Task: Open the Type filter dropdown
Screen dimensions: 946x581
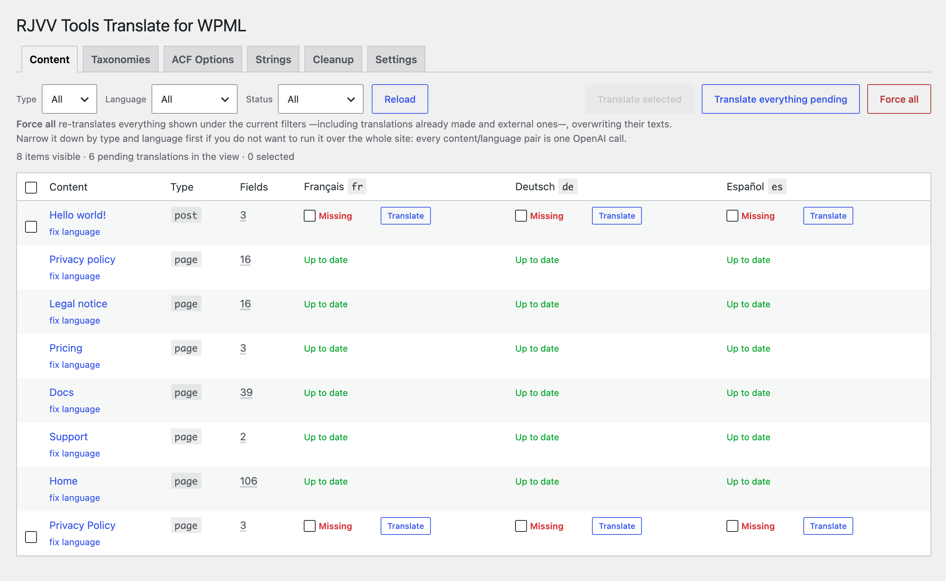Action: (69, 99)
